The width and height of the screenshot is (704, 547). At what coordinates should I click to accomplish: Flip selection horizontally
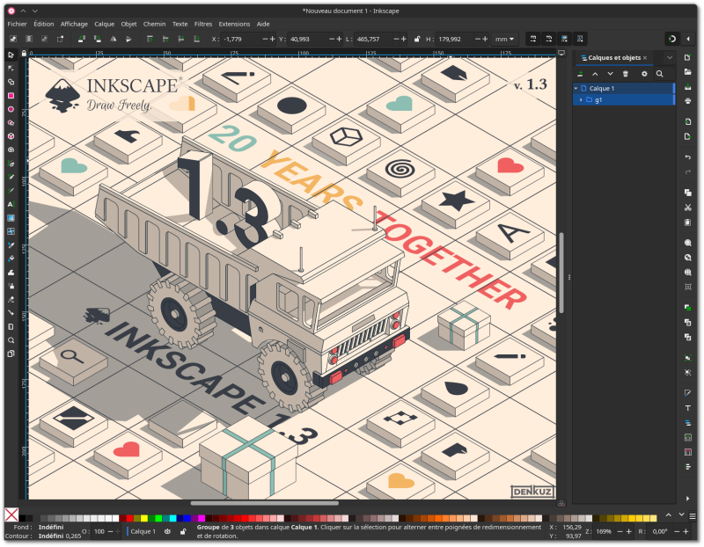point(114,39)
